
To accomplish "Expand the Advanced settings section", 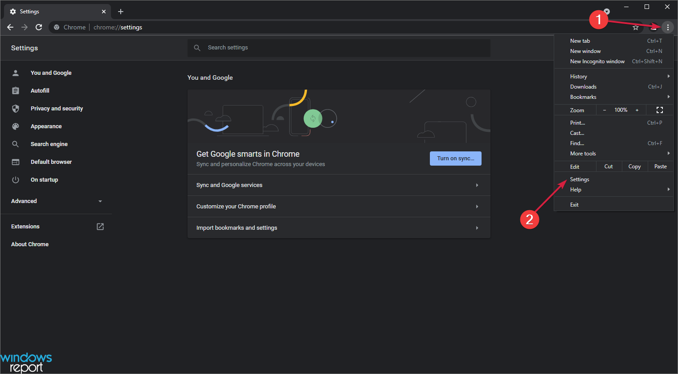I will [x=57, y=201].
